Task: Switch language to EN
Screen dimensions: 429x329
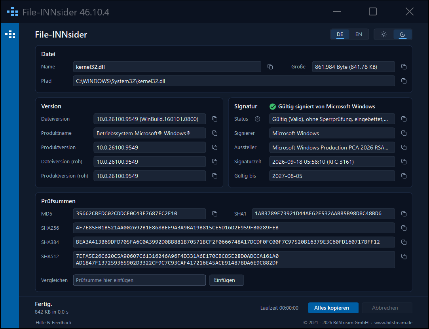Action: pyautogui.click(x=359, y=34)
